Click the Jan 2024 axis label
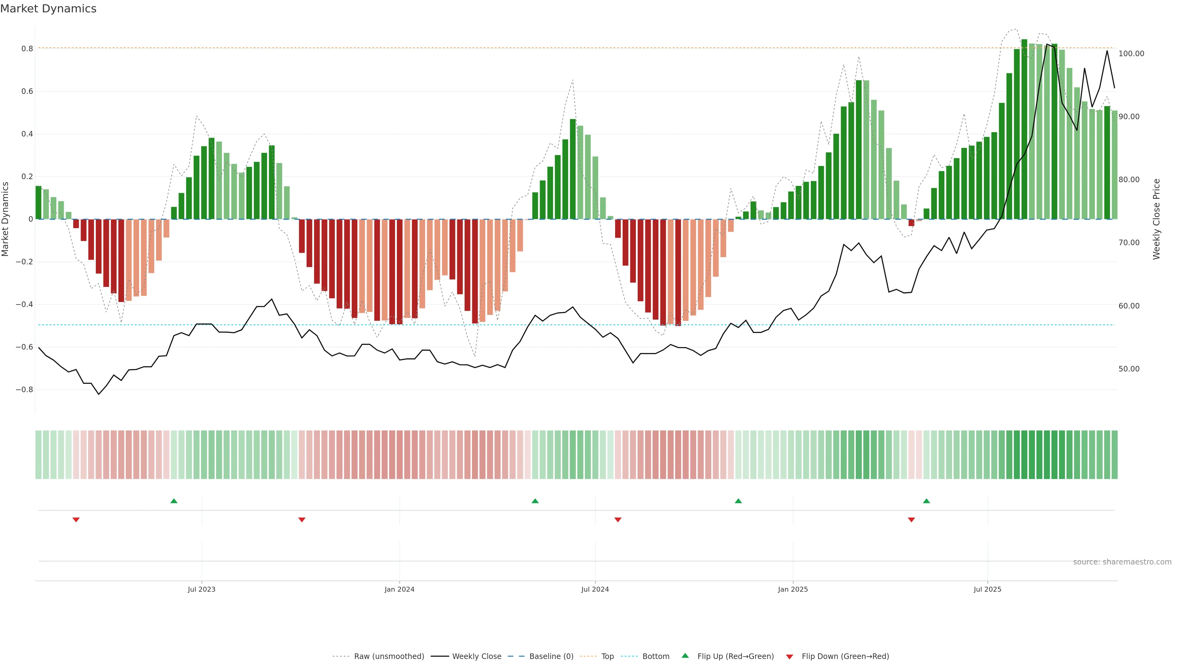 pyautogui.click(x=399, y=589)
